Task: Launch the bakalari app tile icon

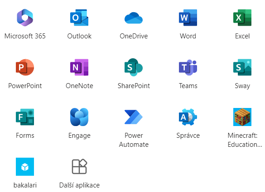Action: coord(25,167)
